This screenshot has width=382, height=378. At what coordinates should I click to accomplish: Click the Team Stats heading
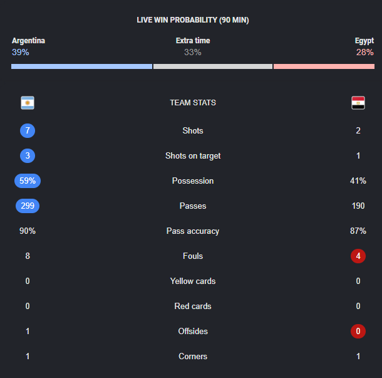tap(193, 103)
